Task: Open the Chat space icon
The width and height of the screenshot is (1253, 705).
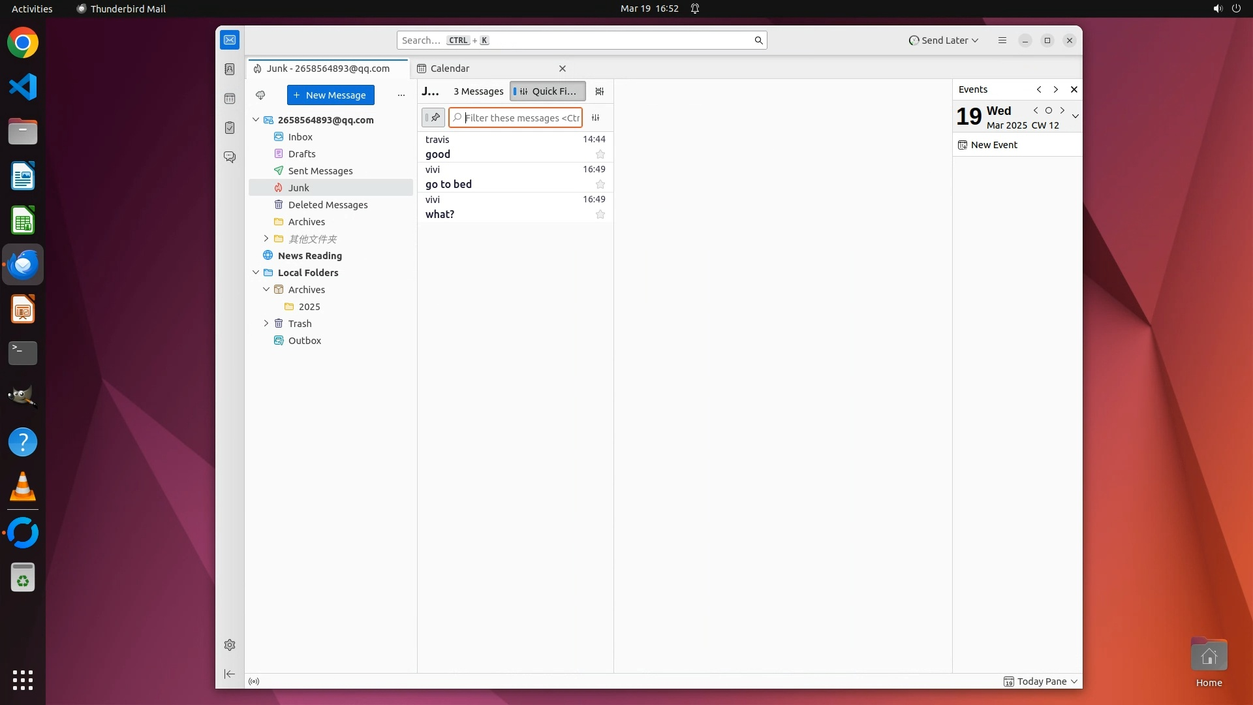Action: coord(230,157)
